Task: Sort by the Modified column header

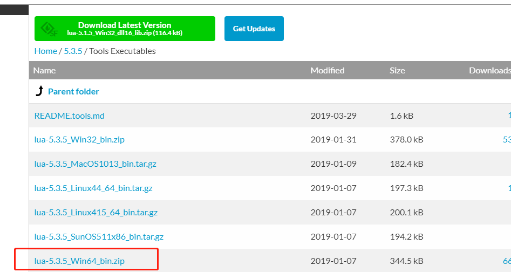Action: [327, 70]
